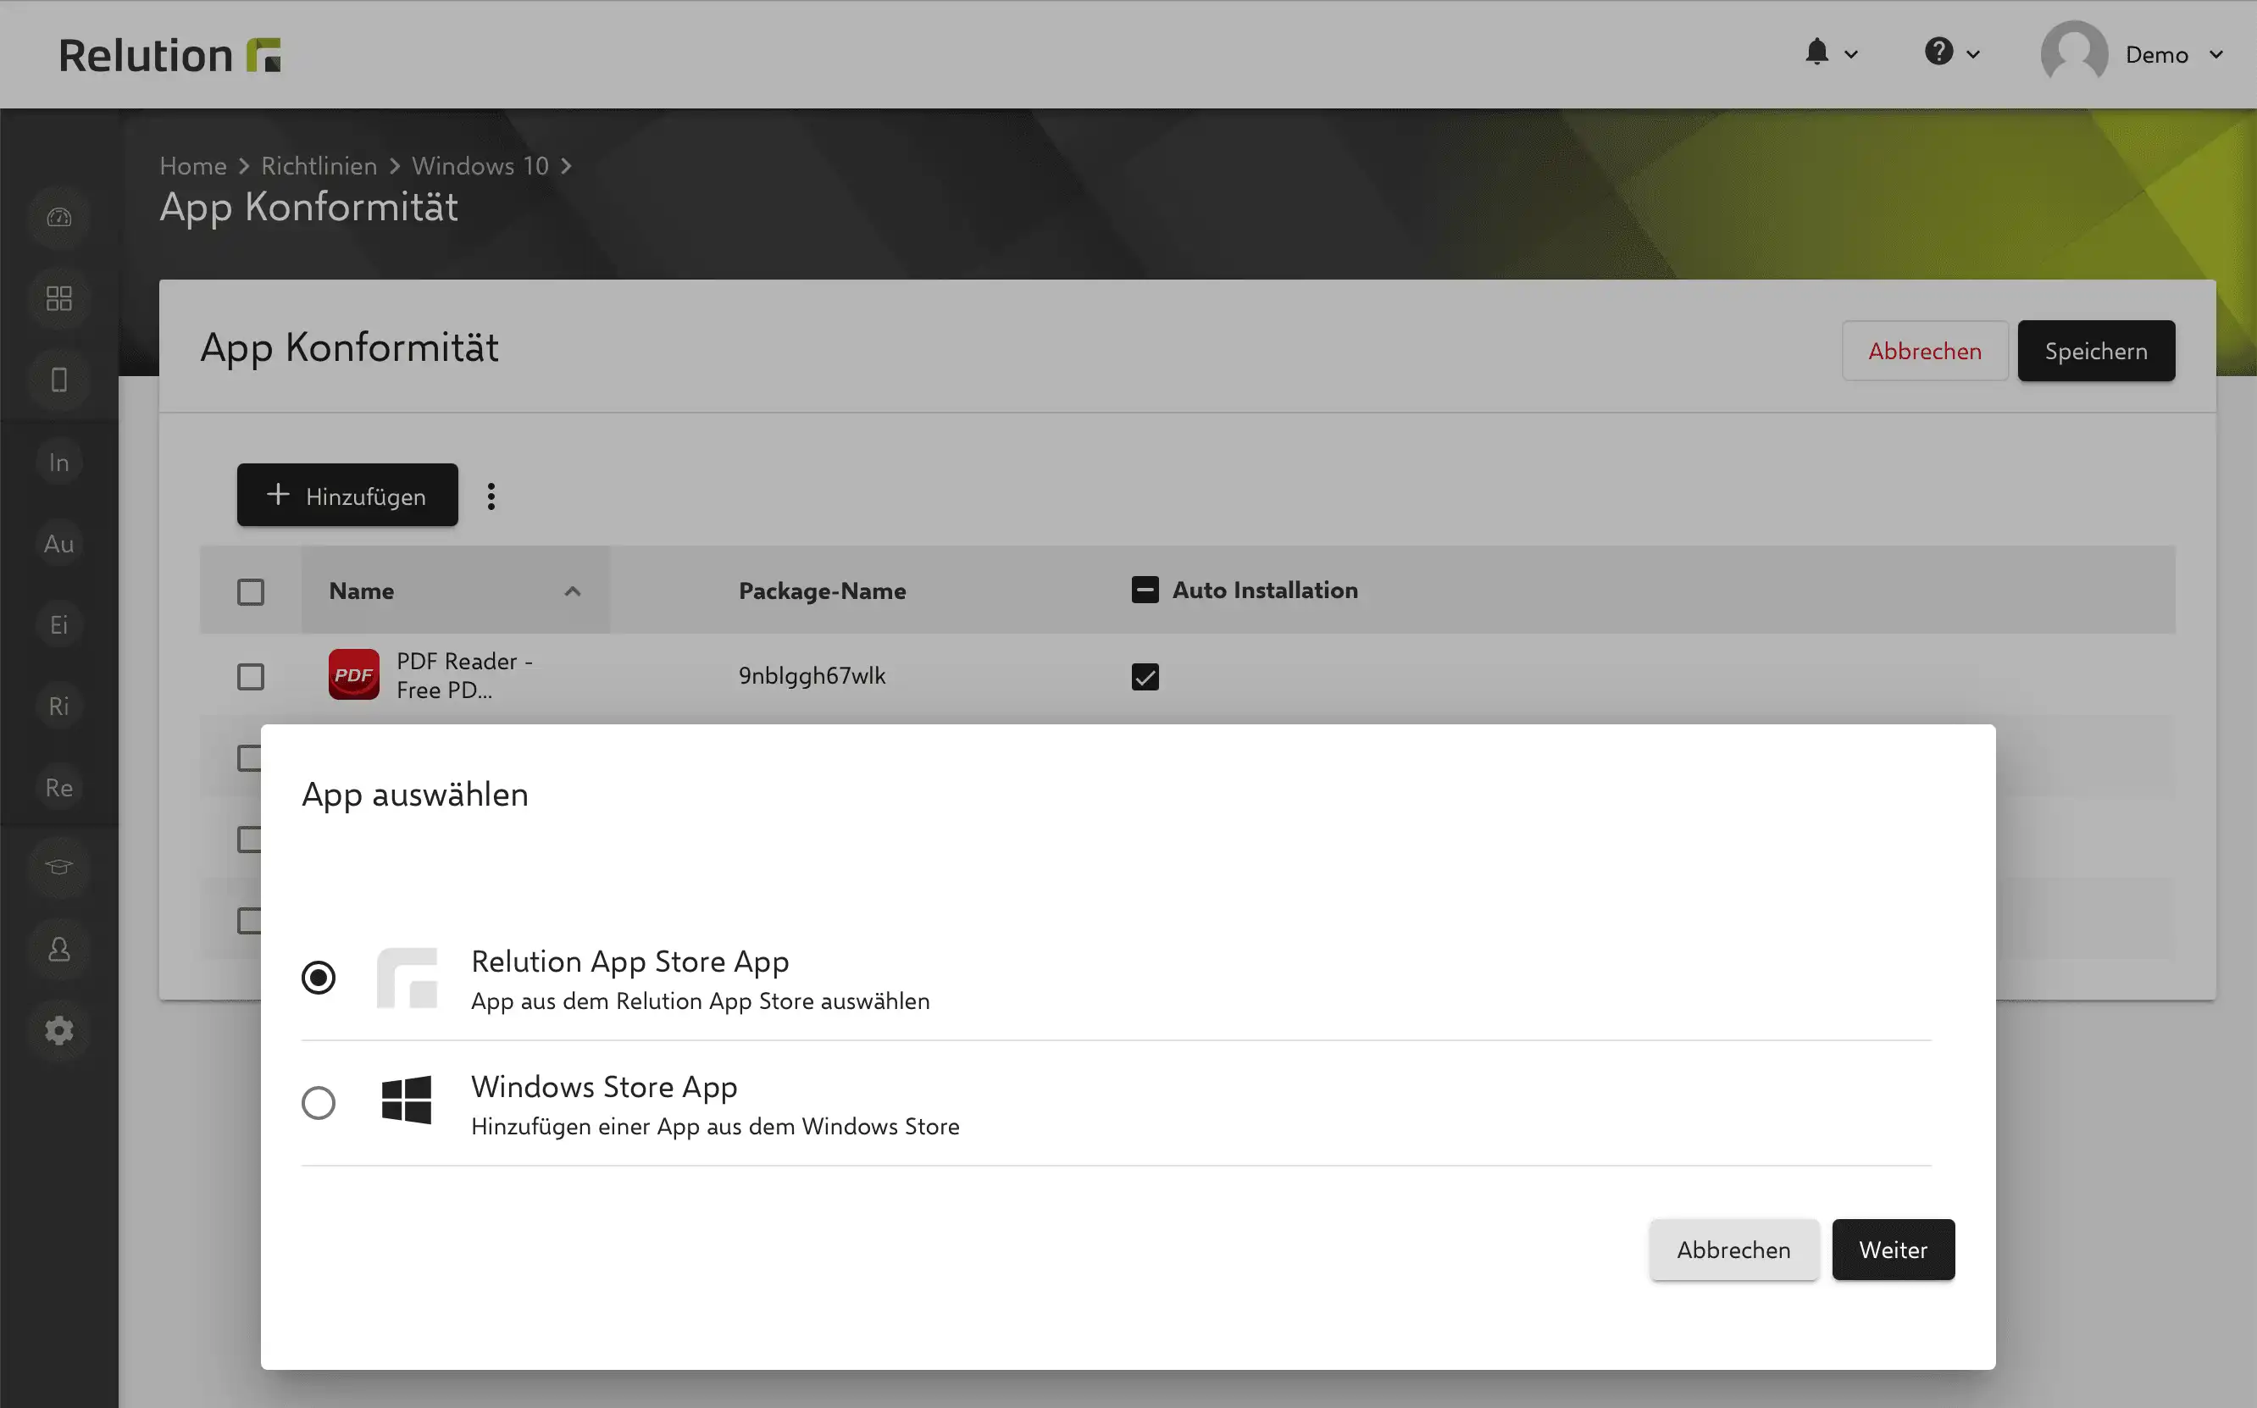
Task: Expand the help dropdown chevron
Action: coord(1973,55)
